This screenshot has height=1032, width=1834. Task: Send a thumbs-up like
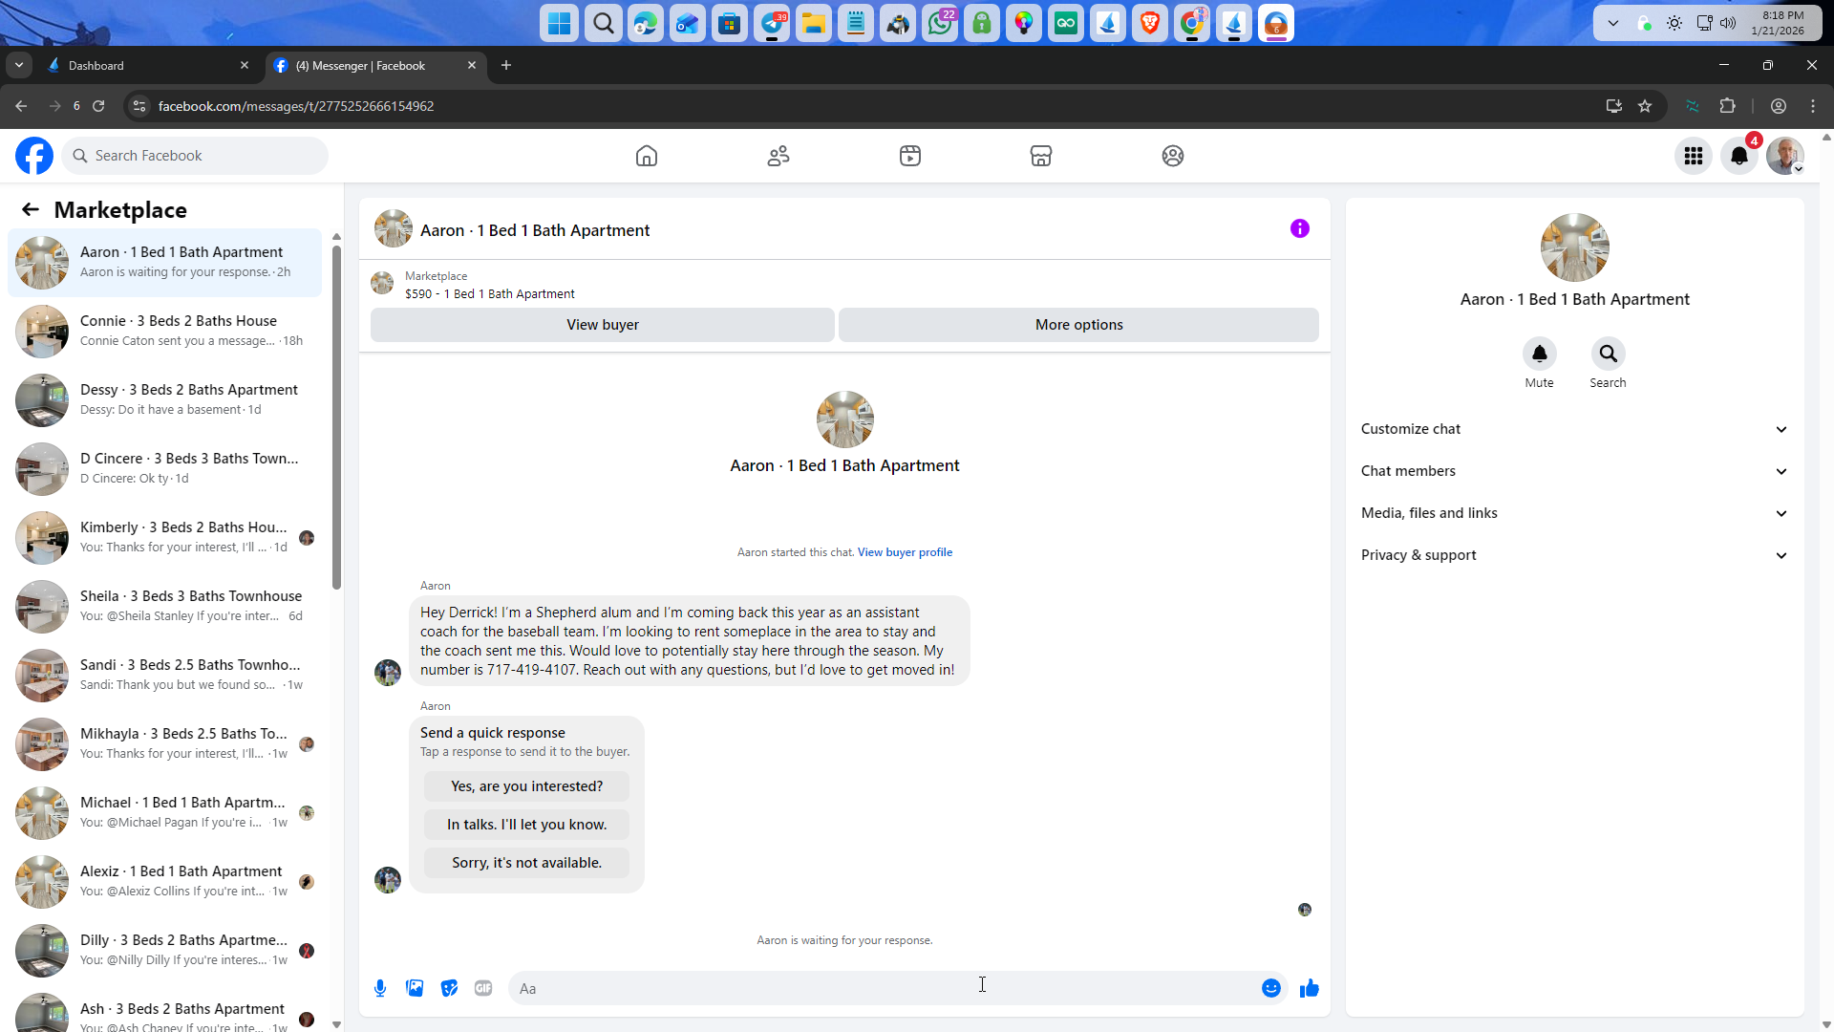1309,988
